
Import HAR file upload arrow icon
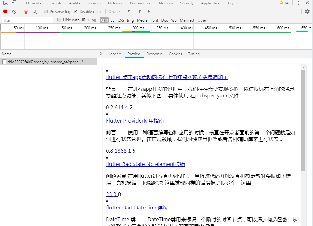pyautogui.click(x=140, y=12)
